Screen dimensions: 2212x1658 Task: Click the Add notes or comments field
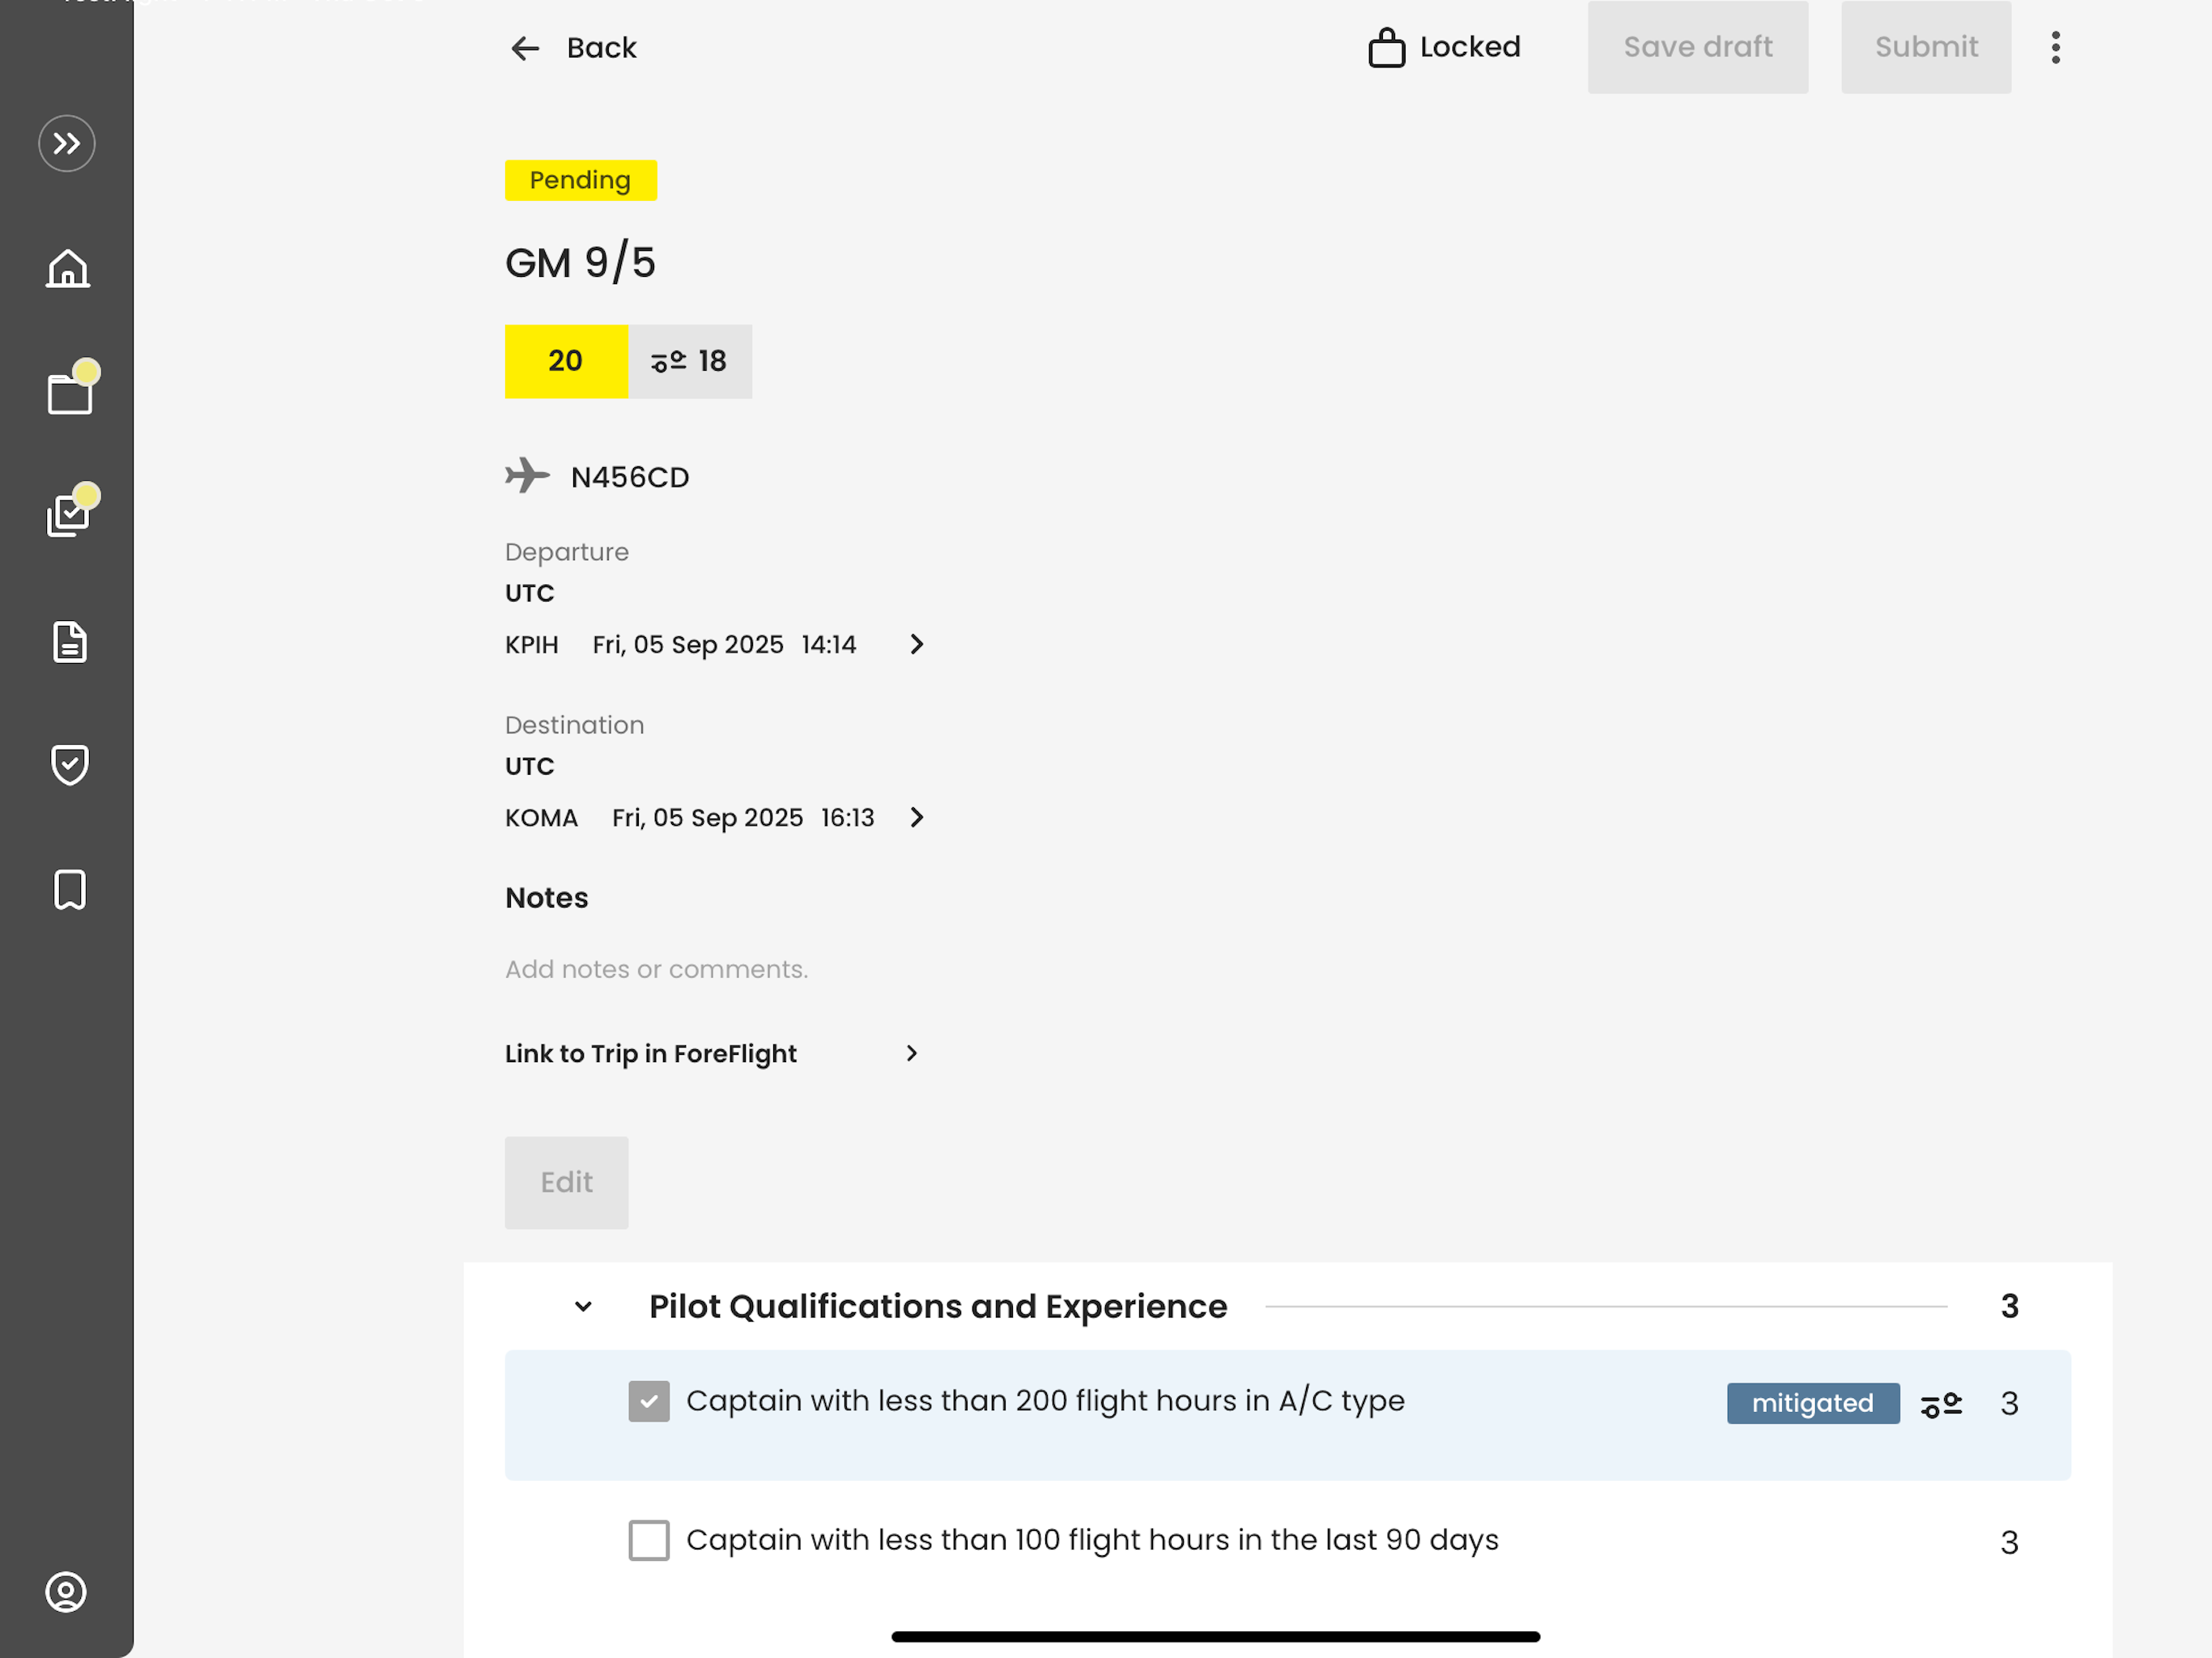pyautogui.click(x=656, y=969)
